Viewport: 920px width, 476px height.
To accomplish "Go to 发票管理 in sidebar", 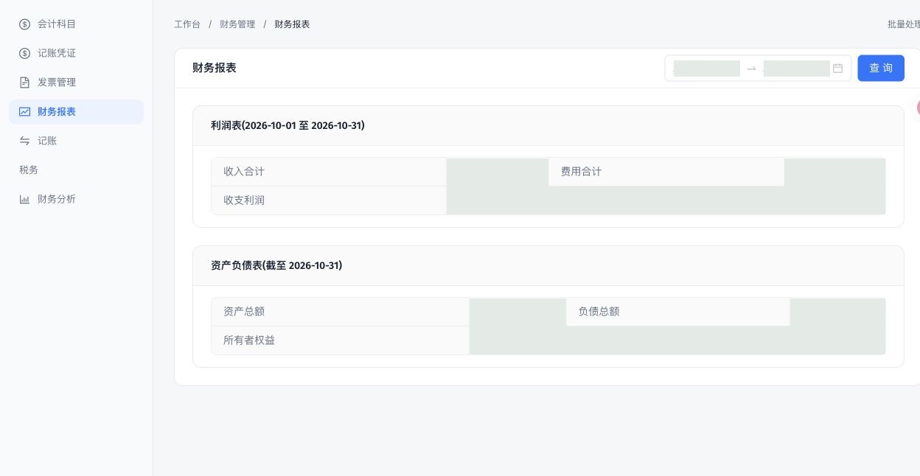I will pos(77,83).
